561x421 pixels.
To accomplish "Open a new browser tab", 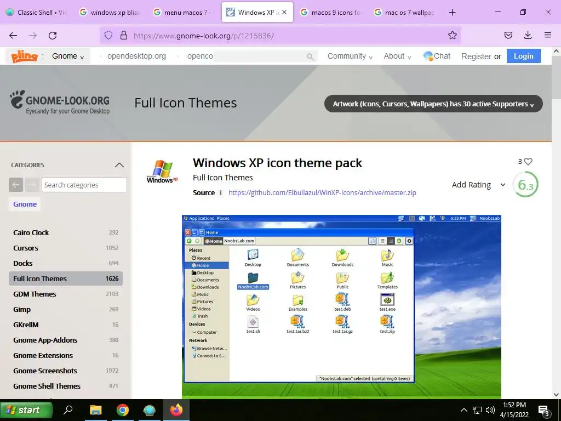I will [452, 13].
